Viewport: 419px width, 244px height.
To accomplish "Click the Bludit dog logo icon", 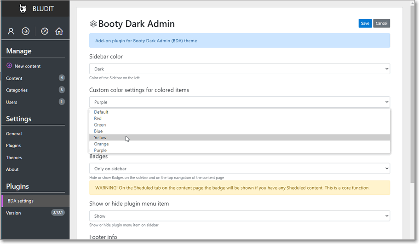I will tap(23, 9).
